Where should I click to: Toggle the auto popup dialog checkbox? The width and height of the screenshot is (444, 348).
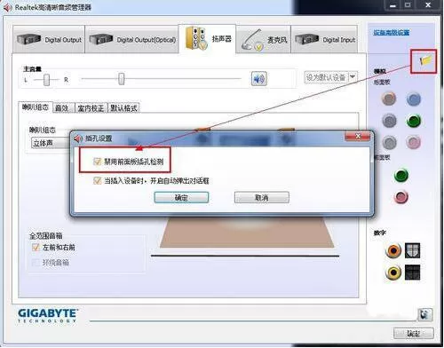(97, 180)
